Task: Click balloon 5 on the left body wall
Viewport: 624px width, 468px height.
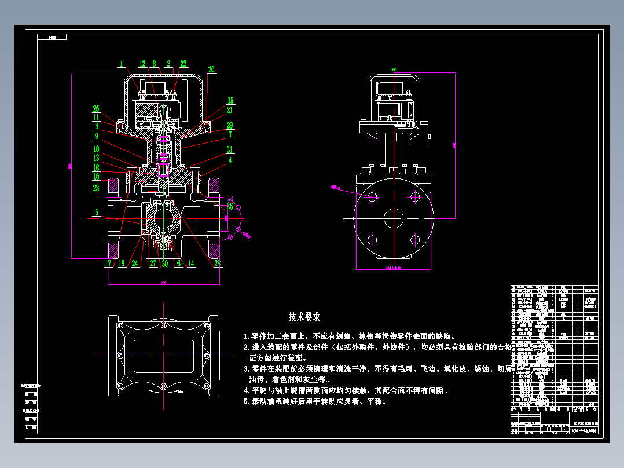Action: click(97, 212)
